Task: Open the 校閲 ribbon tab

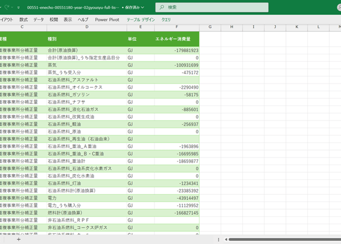Action: pos(54,20)
